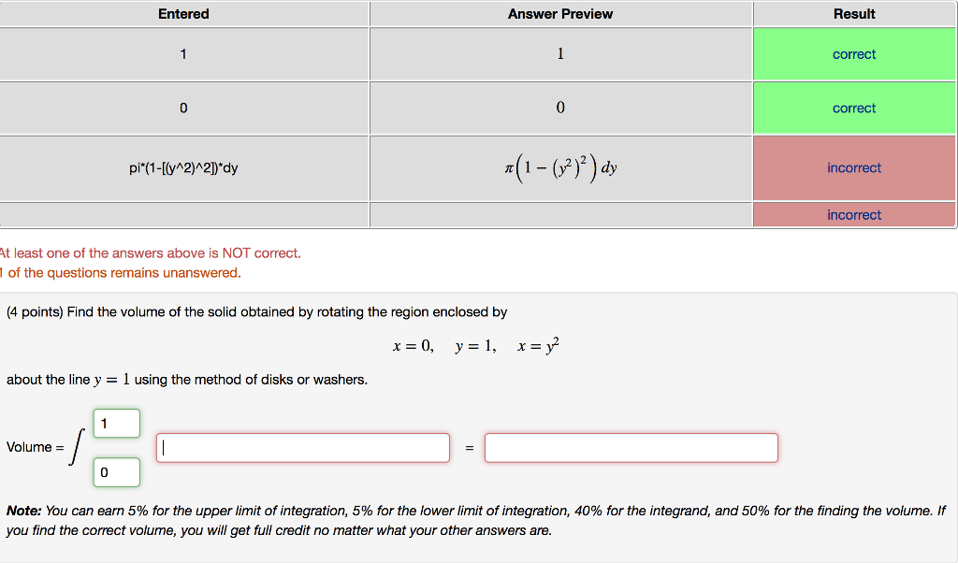Click the Entered column header
This screenshot has height=563, width=958.
[x=183, y=13]
